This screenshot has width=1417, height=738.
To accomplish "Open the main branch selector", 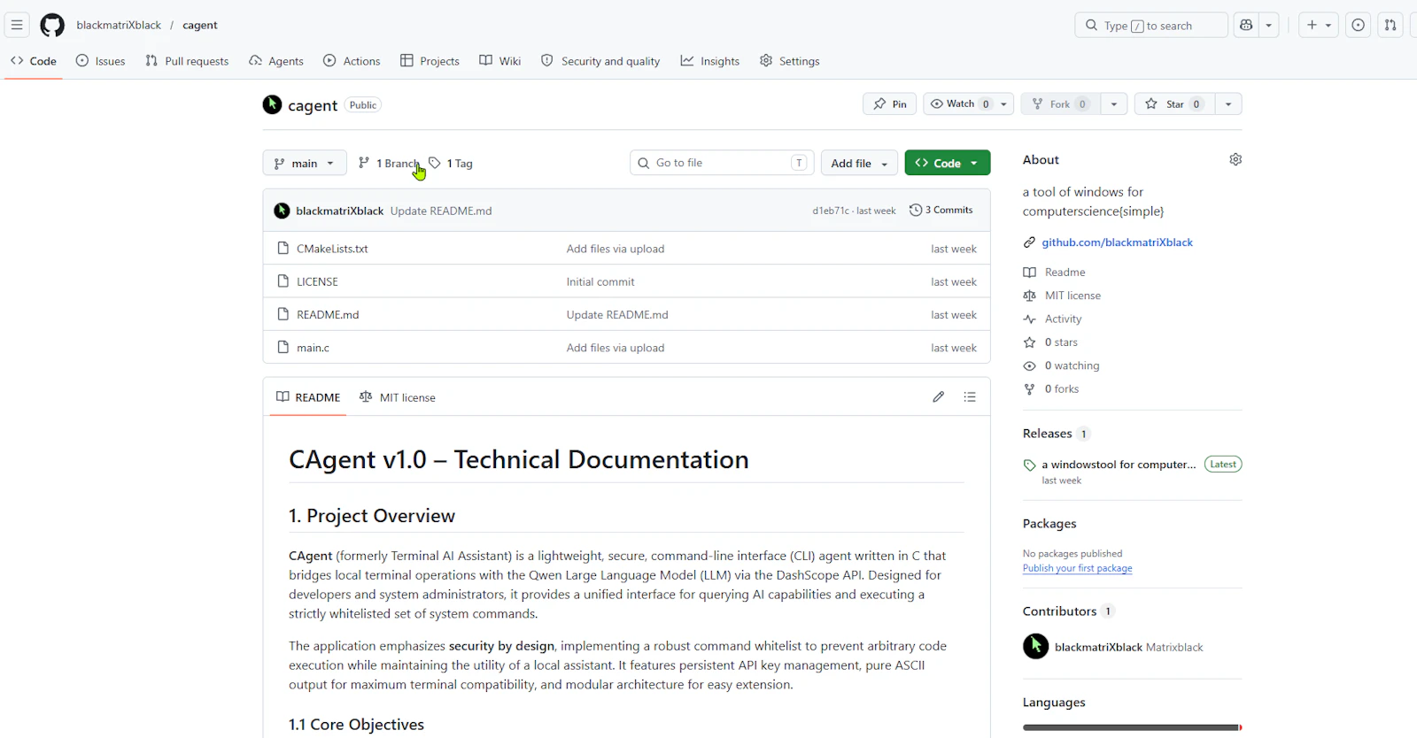I will pyautogui.click(x=305, y=163).
